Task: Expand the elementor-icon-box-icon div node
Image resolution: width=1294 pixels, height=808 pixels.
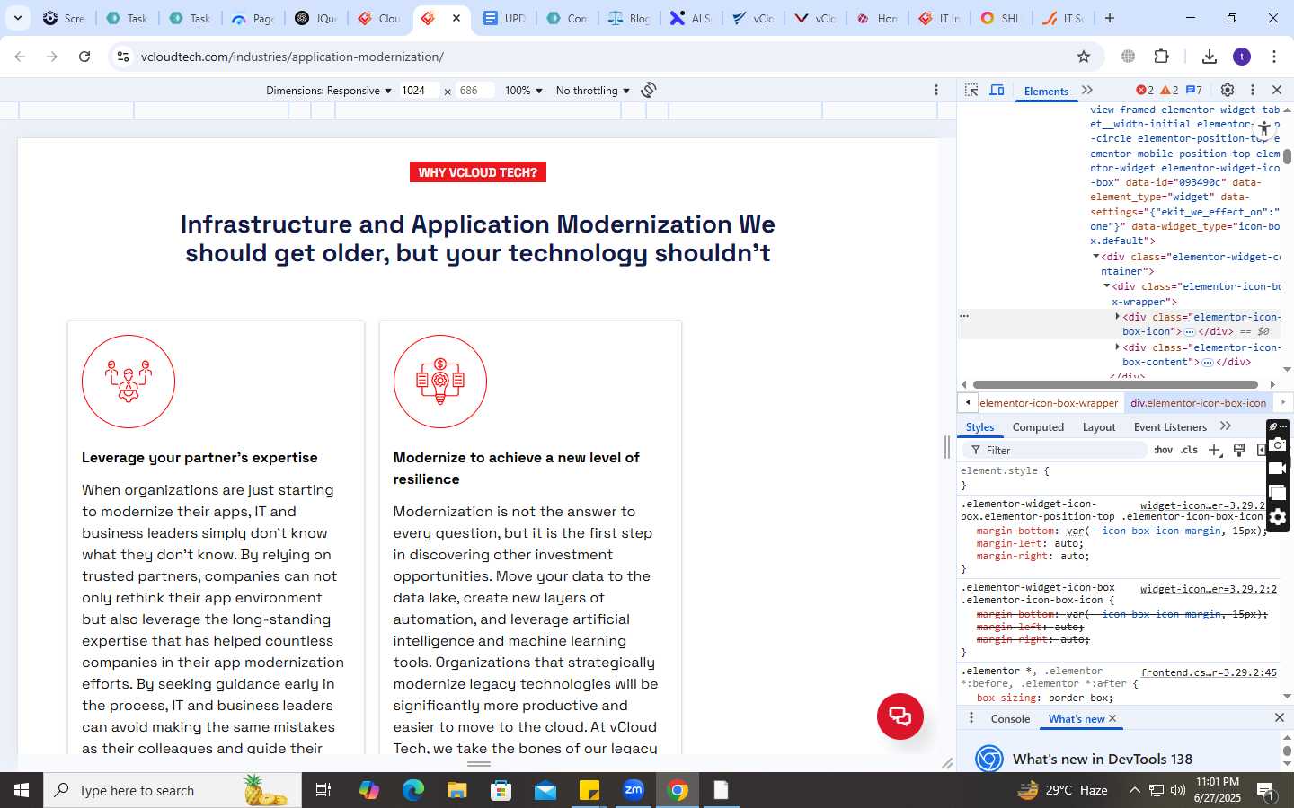Action: [x=1117, y=317]
